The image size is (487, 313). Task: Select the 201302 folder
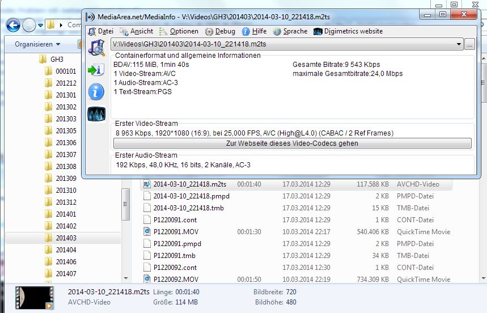point(61,107)
